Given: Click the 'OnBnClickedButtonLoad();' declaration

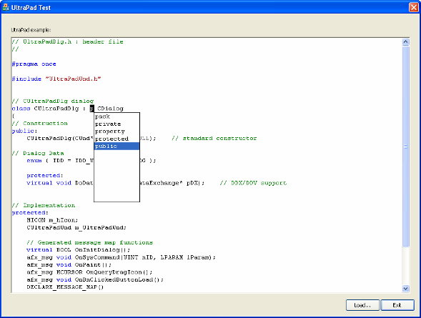Looking at the screenshot, I should [119, 279].
